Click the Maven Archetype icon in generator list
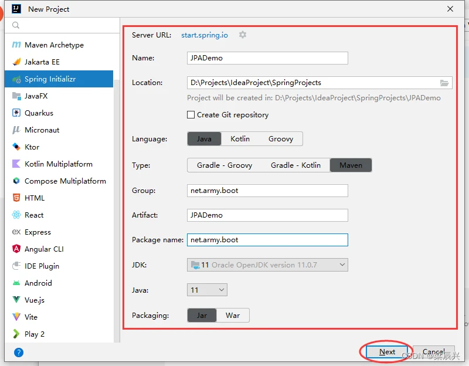 16,45
